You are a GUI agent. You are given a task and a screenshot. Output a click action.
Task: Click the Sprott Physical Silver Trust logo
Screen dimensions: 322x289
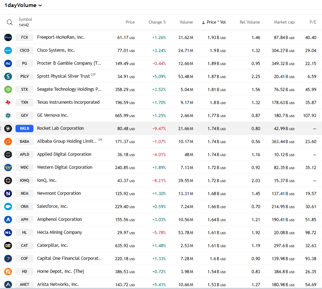(x=8, y=77)
